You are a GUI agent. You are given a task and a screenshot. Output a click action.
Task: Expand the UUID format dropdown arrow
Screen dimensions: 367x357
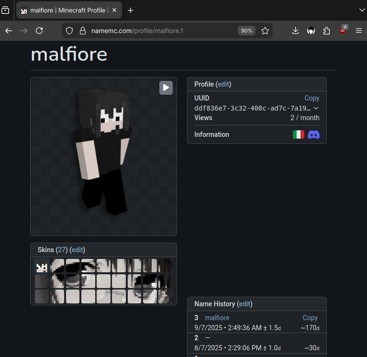316,108
